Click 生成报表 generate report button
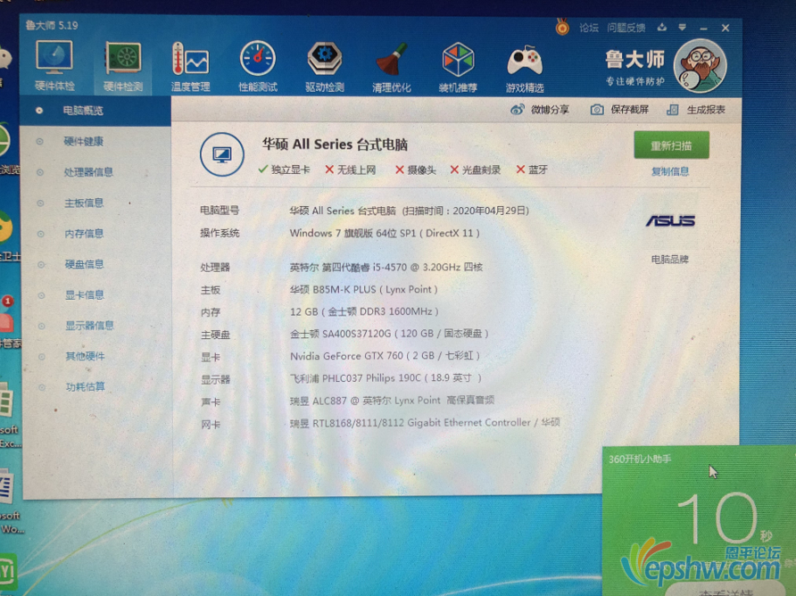796x596 pixels. pos(696,110)
